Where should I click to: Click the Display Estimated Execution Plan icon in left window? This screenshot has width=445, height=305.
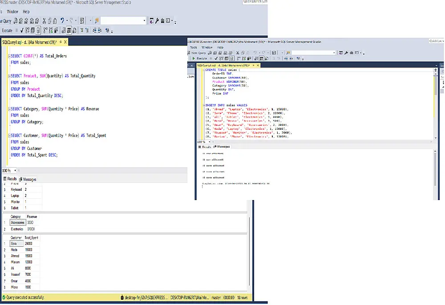27,30
